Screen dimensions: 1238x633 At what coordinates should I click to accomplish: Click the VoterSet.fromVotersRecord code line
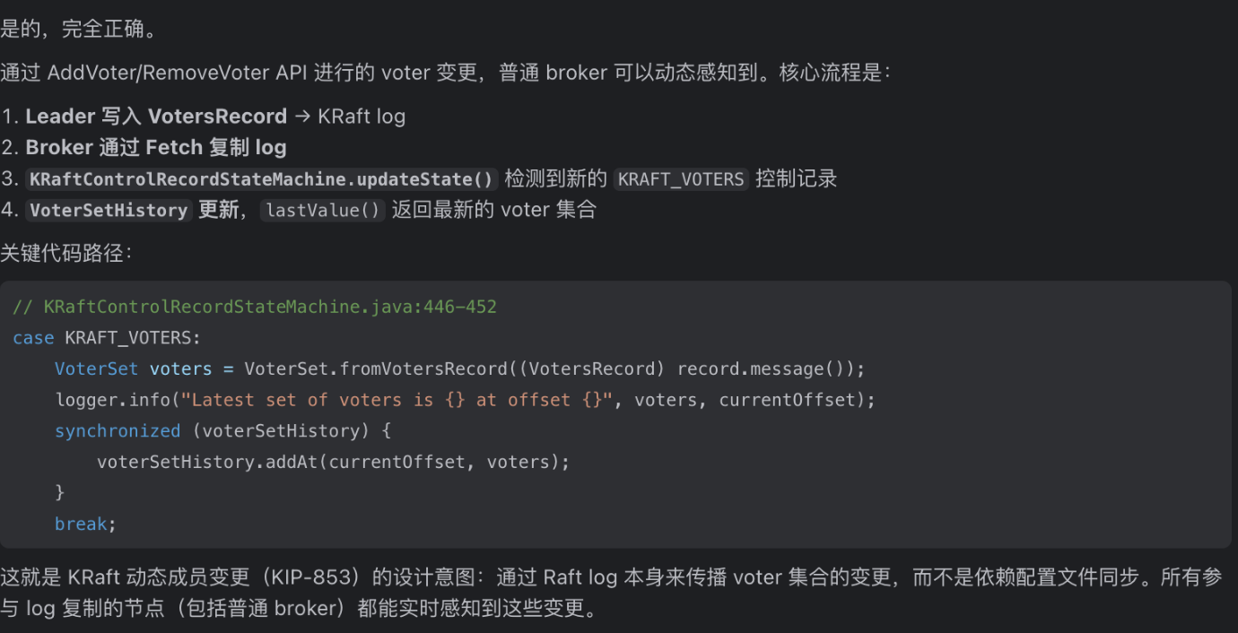(x=459, y=369)
